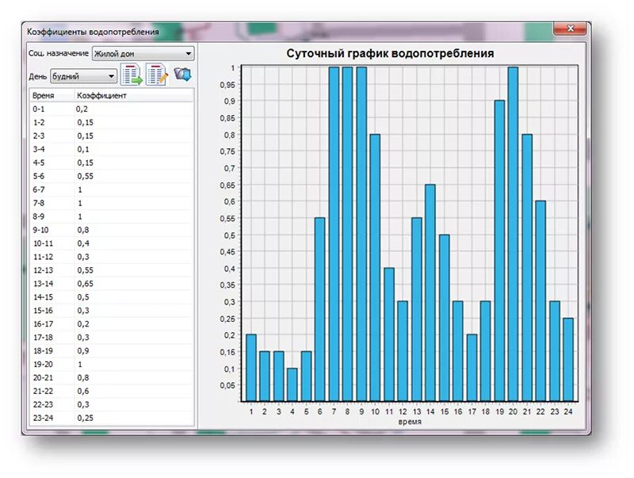Click the chart bar for hour 19
This screenshot has width=634, height=478.
pos(499,250)
